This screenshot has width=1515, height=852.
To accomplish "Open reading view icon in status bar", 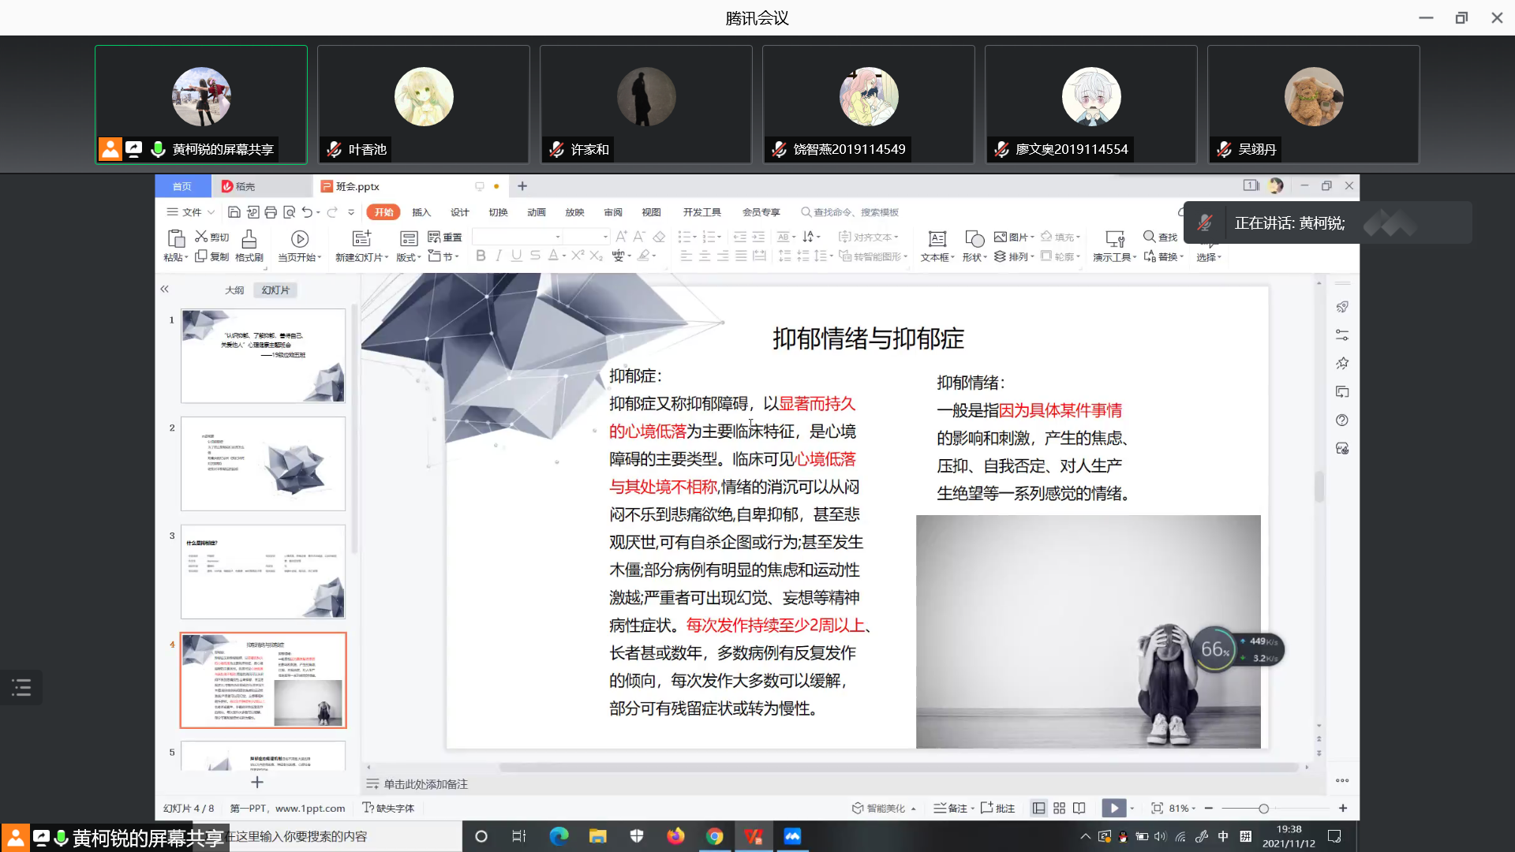I will [x=1079, y=809].
